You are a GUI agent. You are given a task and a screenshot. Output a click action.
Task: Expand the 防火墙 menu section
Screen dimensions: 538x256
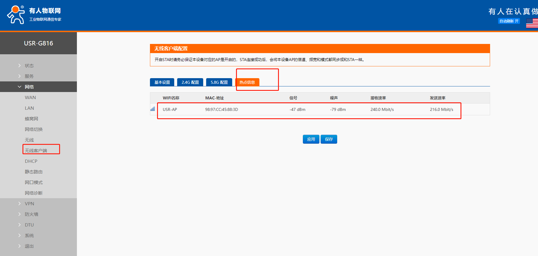[31, 214]
